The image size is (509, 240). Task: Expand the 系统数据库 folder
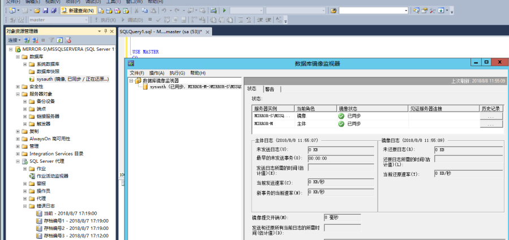[x=25, y=64]
